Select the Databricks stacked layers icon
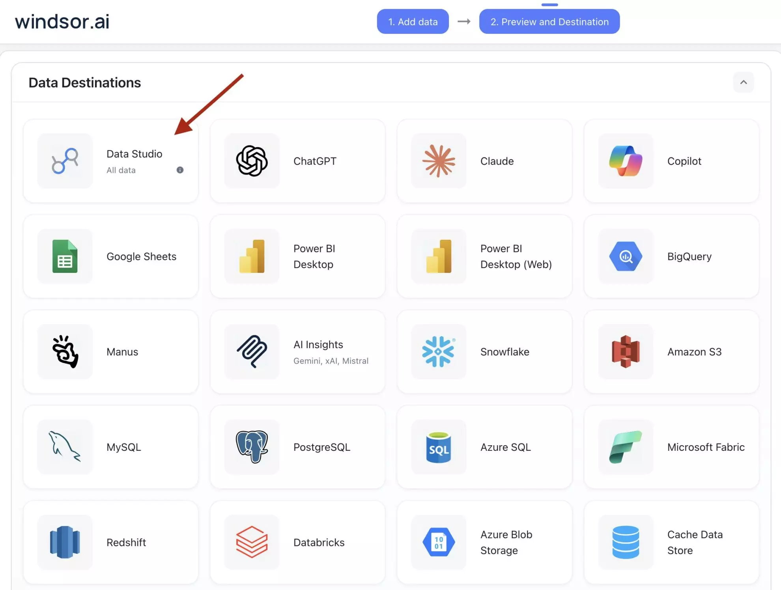This screenshot has width=781, height=590. click(252, 542)
